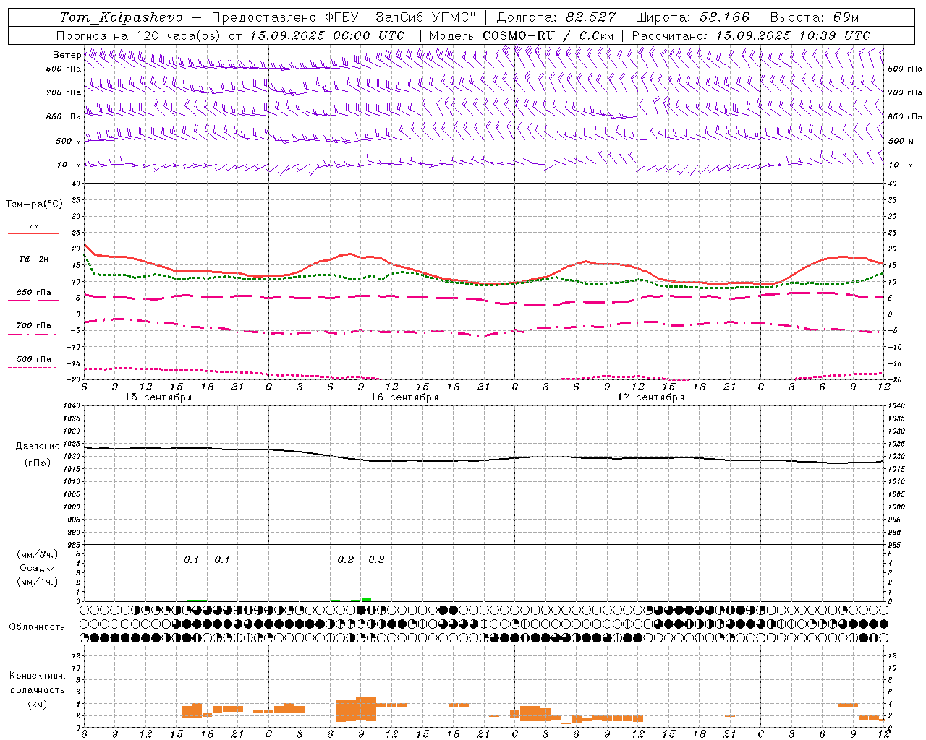Screen dimensions: 926x740
Task: Click the Облачность panel label
Action: [37, 627]
